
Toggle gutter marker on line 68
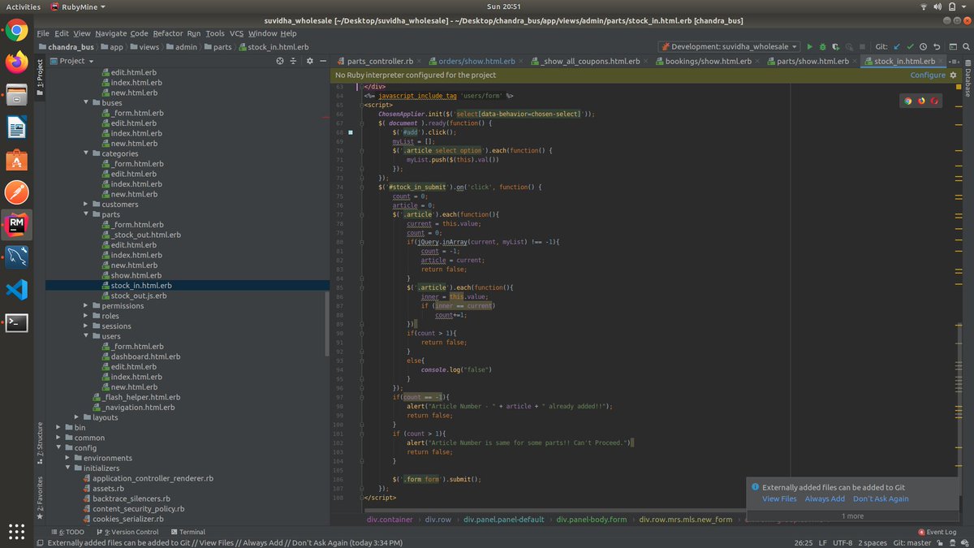pos(351,132)
